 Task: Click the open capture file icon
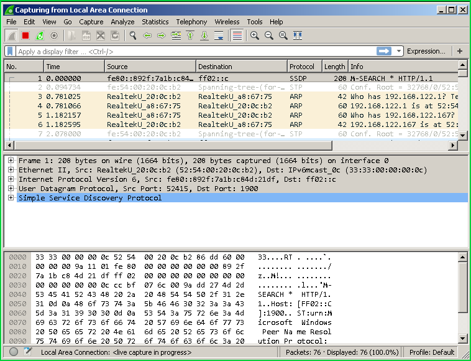coord(72,36)
